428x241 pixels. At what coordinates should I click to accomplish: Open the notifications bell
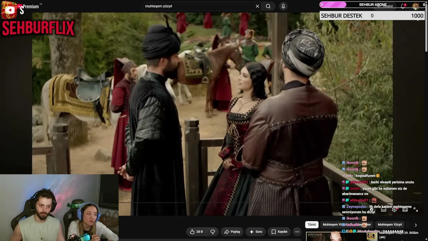pyautogui.click(x=403, y=6)
